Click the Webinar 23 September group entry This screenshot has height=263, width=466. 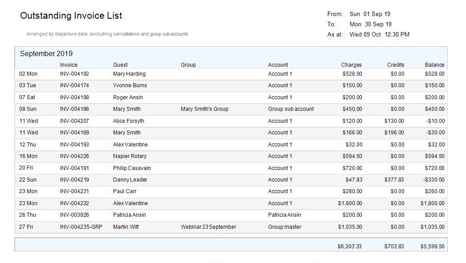tap(208, 227)
